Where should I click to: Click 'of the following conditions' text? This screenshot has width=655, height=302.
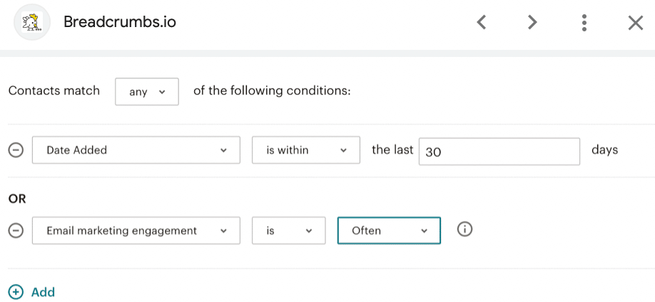tap(272, 91)
